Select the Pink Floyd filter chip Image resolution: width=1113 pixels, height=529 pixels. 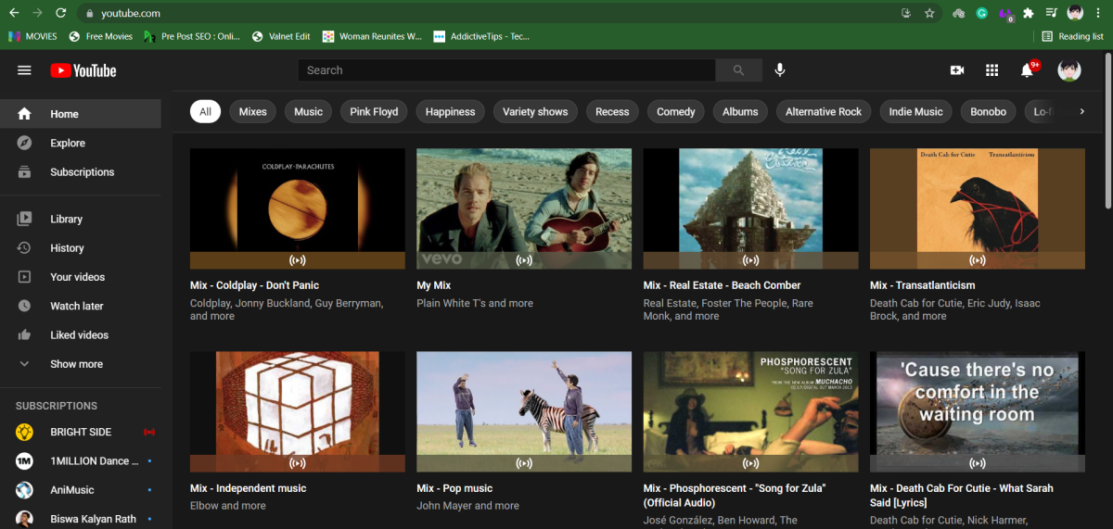(374, 112)
